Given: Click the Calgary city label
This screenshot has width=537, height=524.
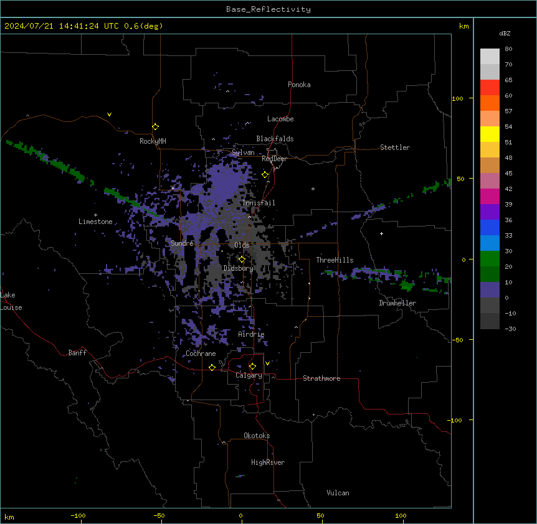Looking at the screenshot, I should 249,375.
